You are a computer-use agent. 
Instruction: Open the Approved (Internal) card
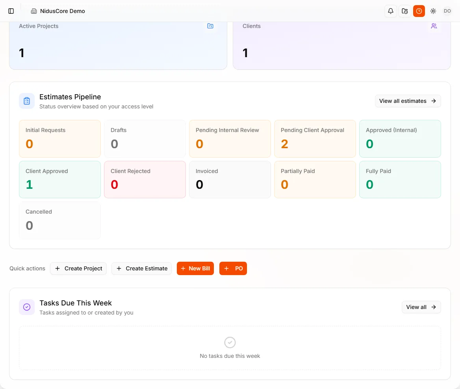point(400,139)
